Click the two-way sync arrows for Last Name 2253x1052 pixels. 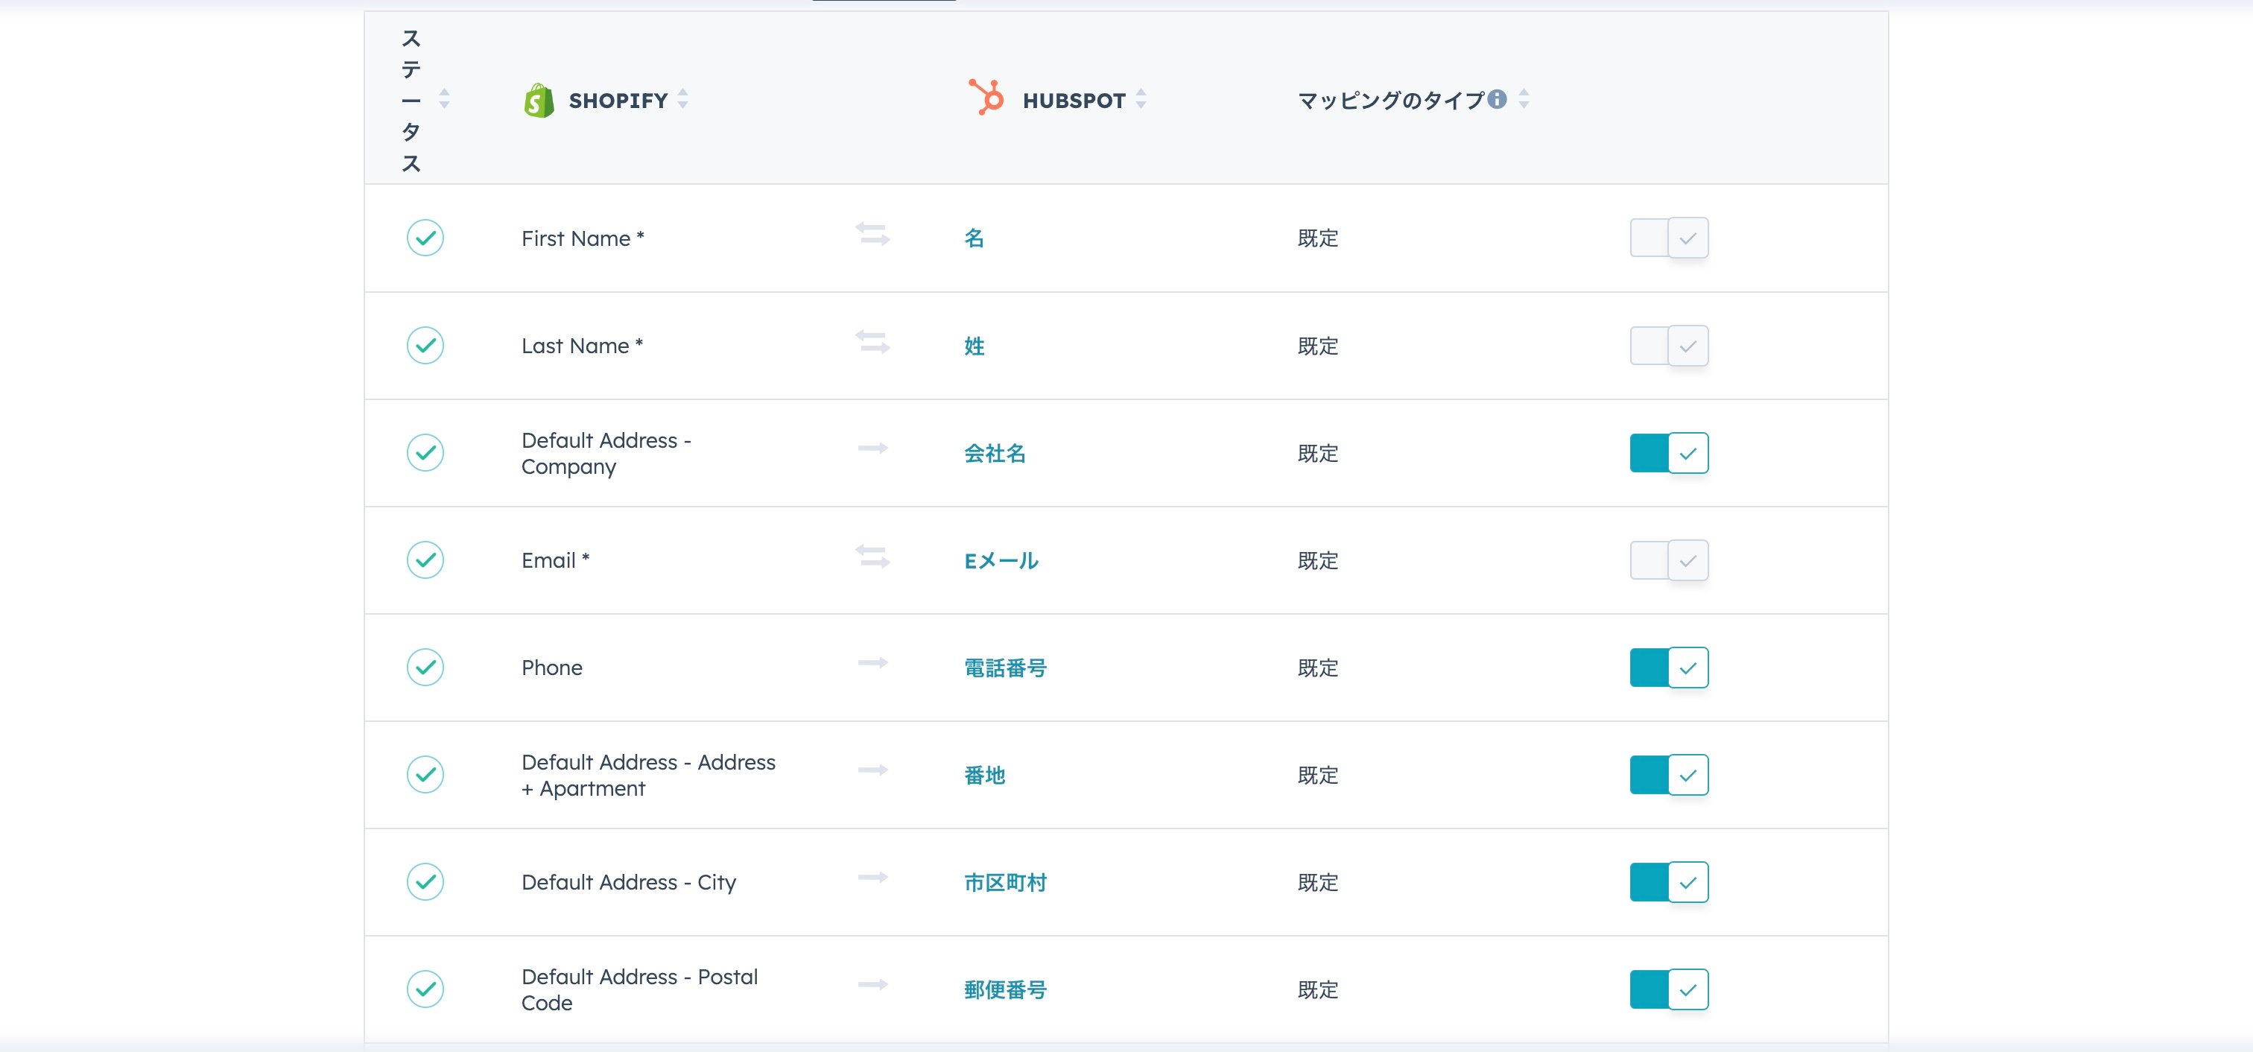pos(872,342)
